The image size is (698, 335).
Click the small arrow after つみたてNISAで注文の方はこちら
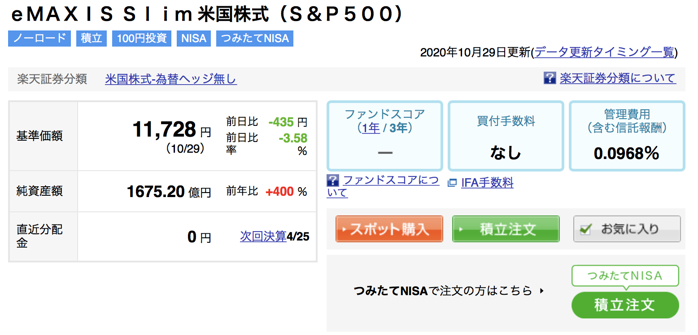[542, 291]
